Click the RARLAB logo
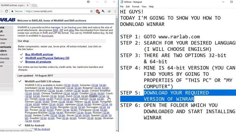236x132 pixels. tap(8, 20)
